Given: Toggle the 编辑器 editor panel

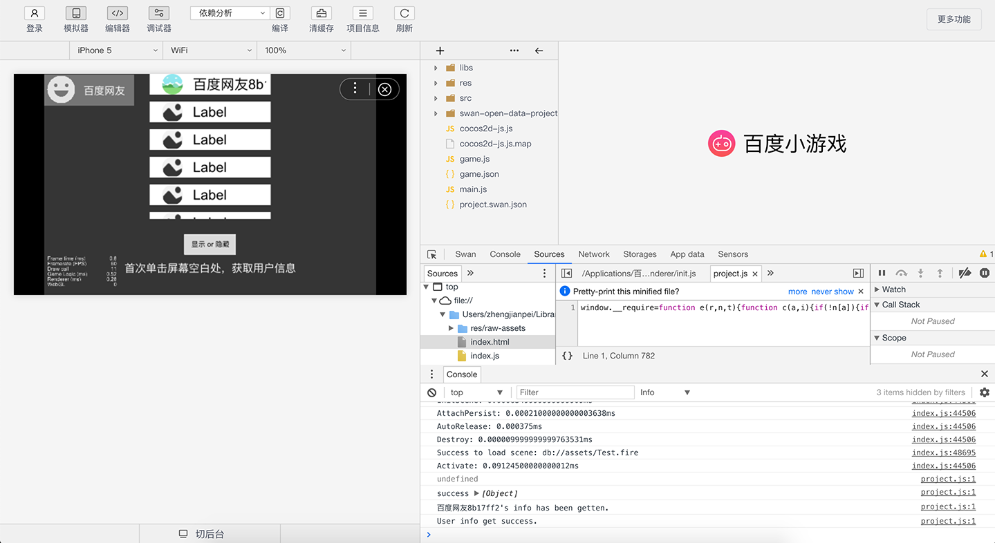Looking at the screenshot, I should tap(118, 13).
